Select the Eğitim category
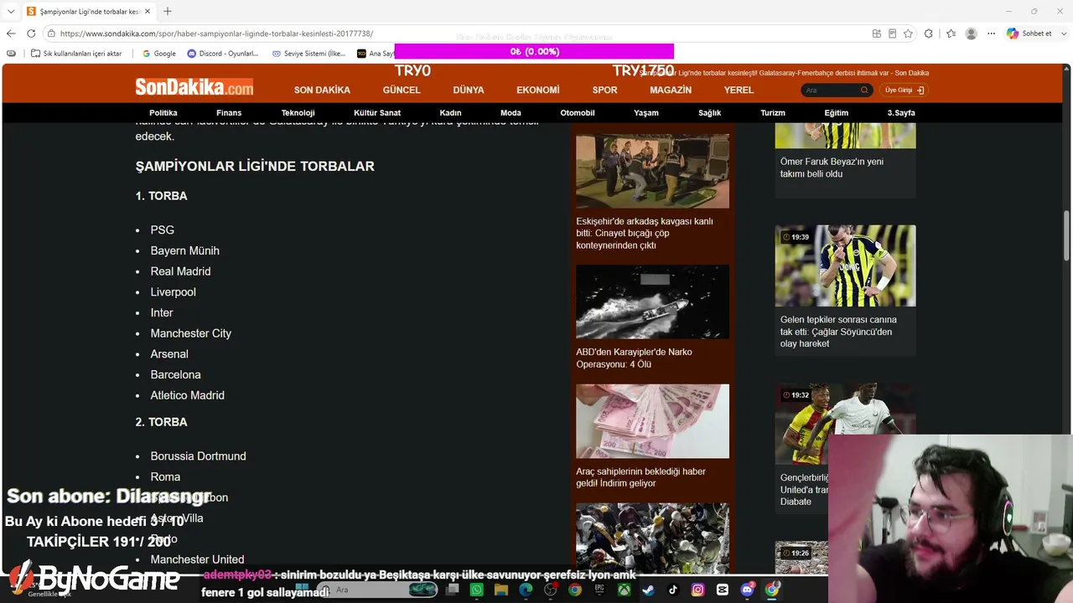The image size is (1073, 603). pyautogui.click(x=837, y=113)
